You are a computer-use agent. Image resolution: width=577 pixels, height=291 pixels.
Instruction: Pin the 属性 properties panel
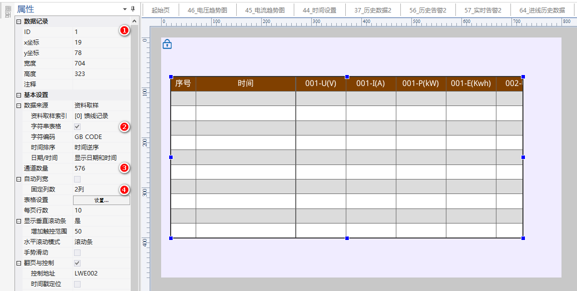tap(133, 9)
